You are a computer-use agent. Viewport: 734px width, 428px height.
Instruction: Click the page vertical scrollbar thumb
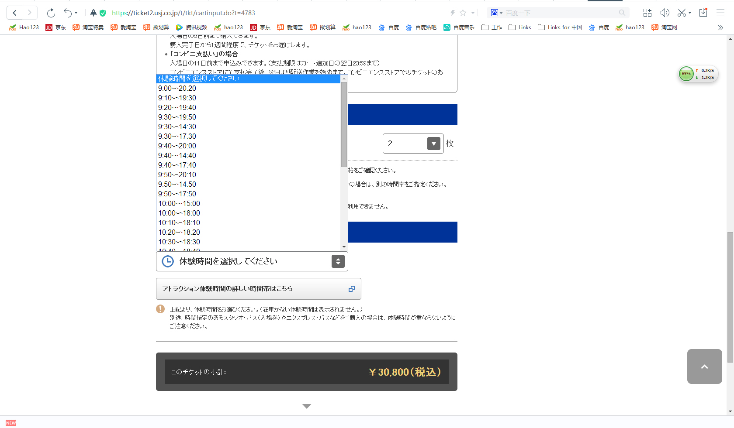[730, 298]
